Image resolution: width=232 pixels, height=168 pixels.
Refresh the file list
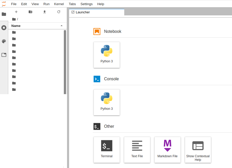59,12
